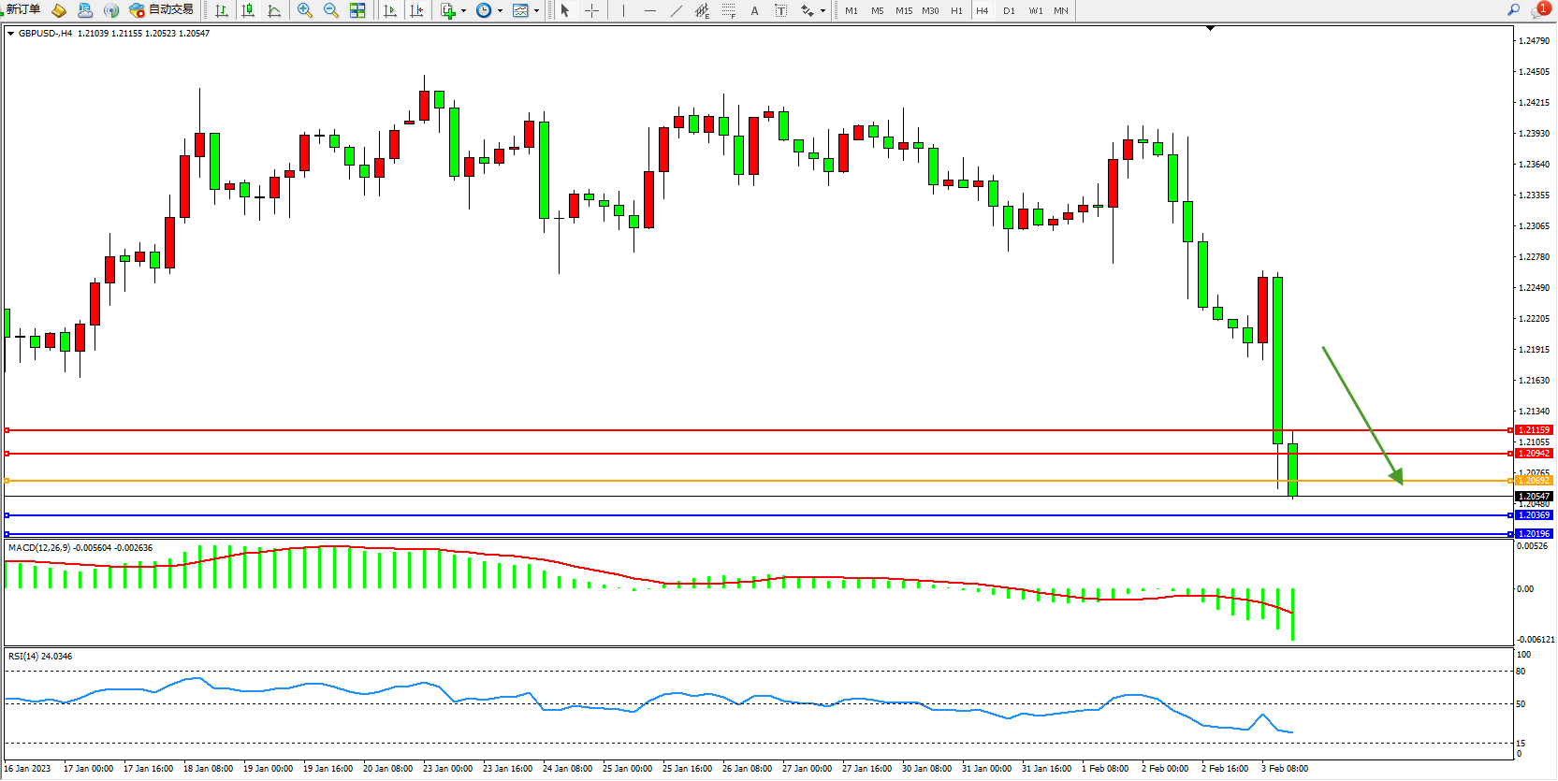Select the horizontal line drawing tool
The width and height of the screenshot is (1558, 781).
(x=649, y=10)
